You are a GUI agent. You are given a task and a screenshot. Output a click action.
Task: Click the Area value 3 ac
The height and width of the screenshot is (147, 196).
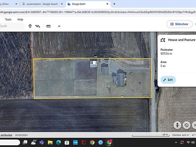pos(163,66)
